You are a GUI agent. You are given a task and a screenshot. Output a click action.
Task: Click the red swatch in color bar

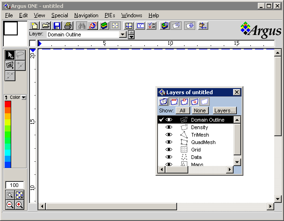coord(8,104)
